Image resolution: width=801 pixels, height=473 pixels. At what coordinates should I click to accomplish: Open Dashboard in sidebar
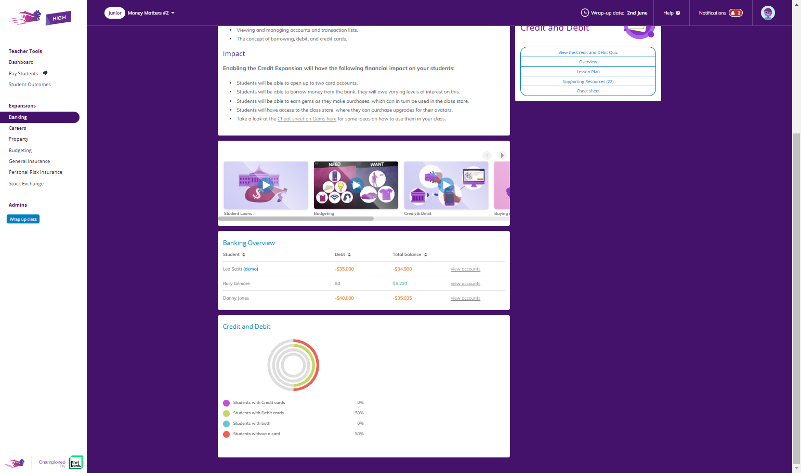point(21,62)
